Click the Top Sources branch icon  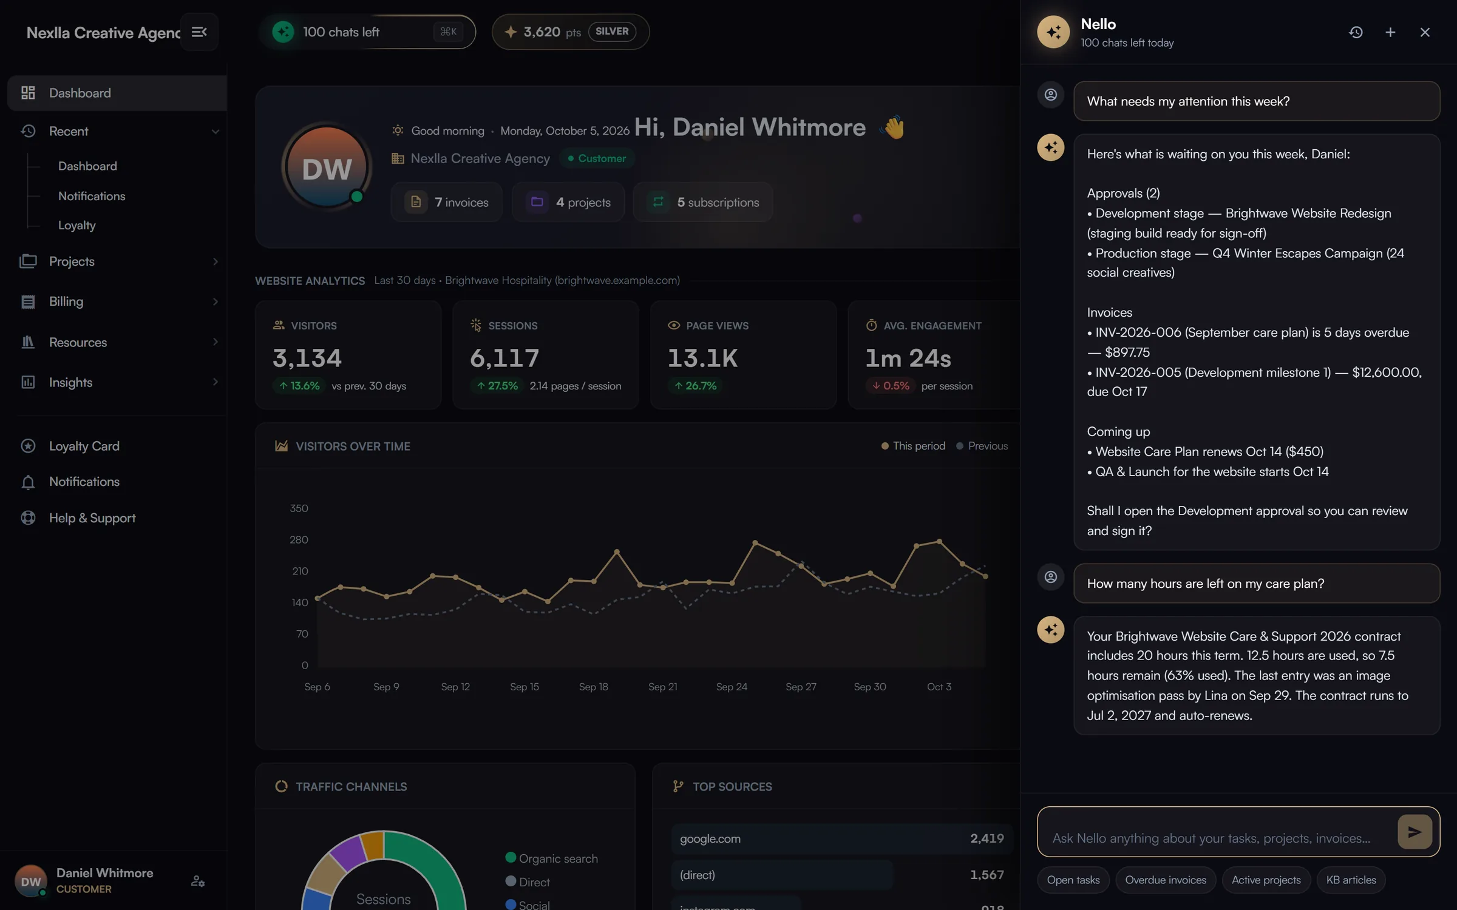(x=678, y=786)
